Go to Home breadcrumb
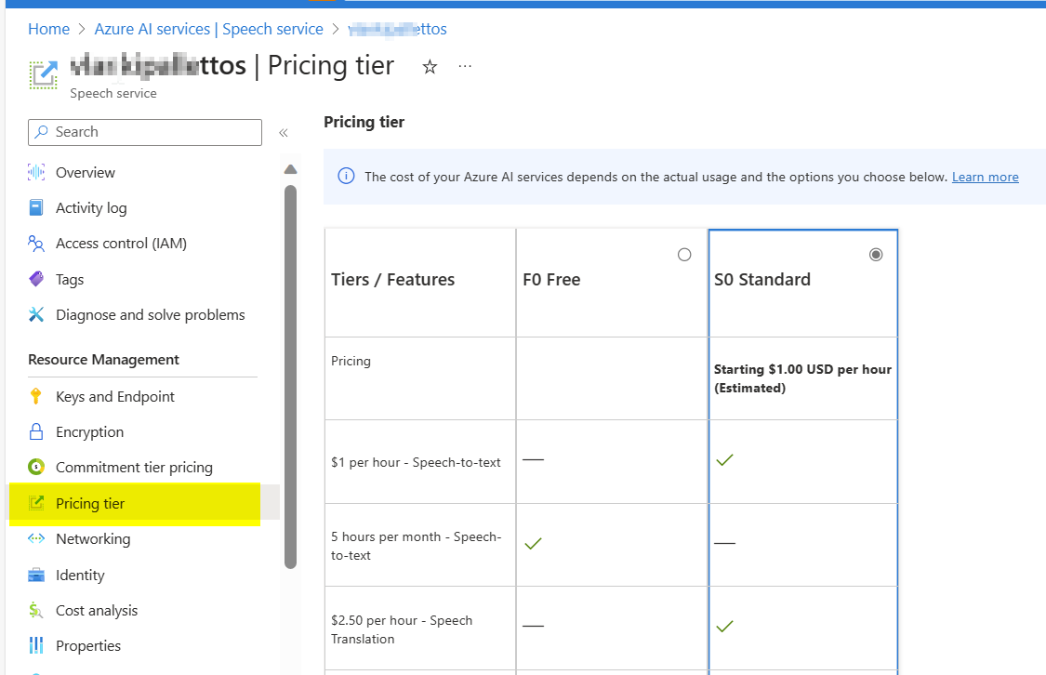Screen dimensions: 1046x675 coord(48,29)
